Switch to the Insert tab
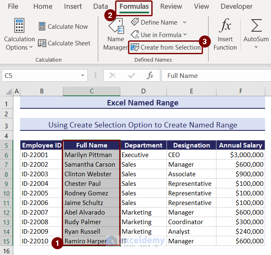271x255 pixels. click(x=73, y=6)
